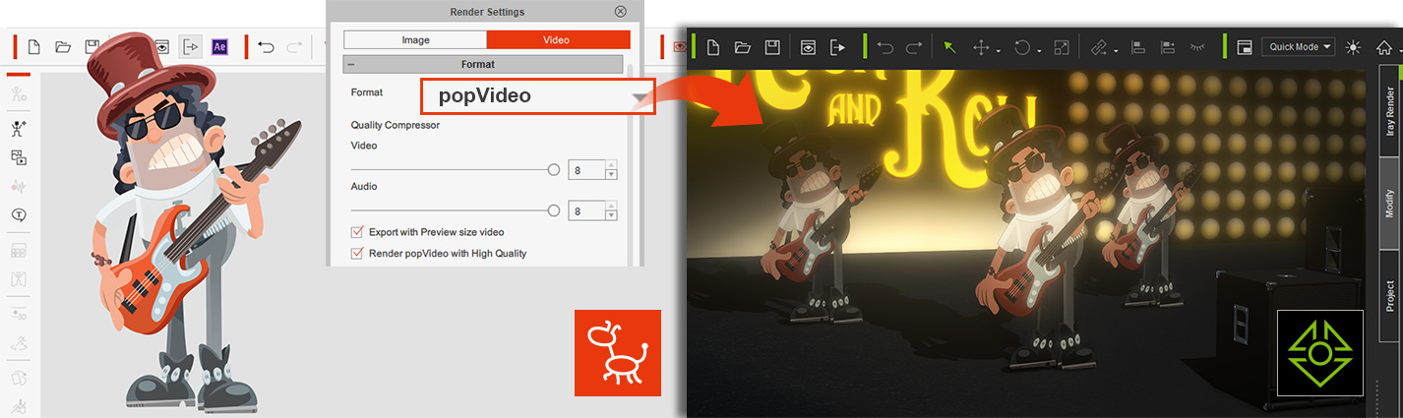
Task: Click the Render/Export icon in left toolbar
Action: 191,46
